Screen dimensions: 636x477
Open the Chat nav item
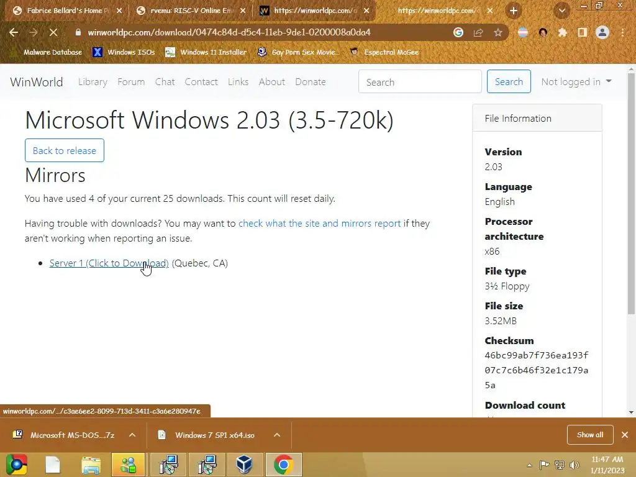[165, 82]
